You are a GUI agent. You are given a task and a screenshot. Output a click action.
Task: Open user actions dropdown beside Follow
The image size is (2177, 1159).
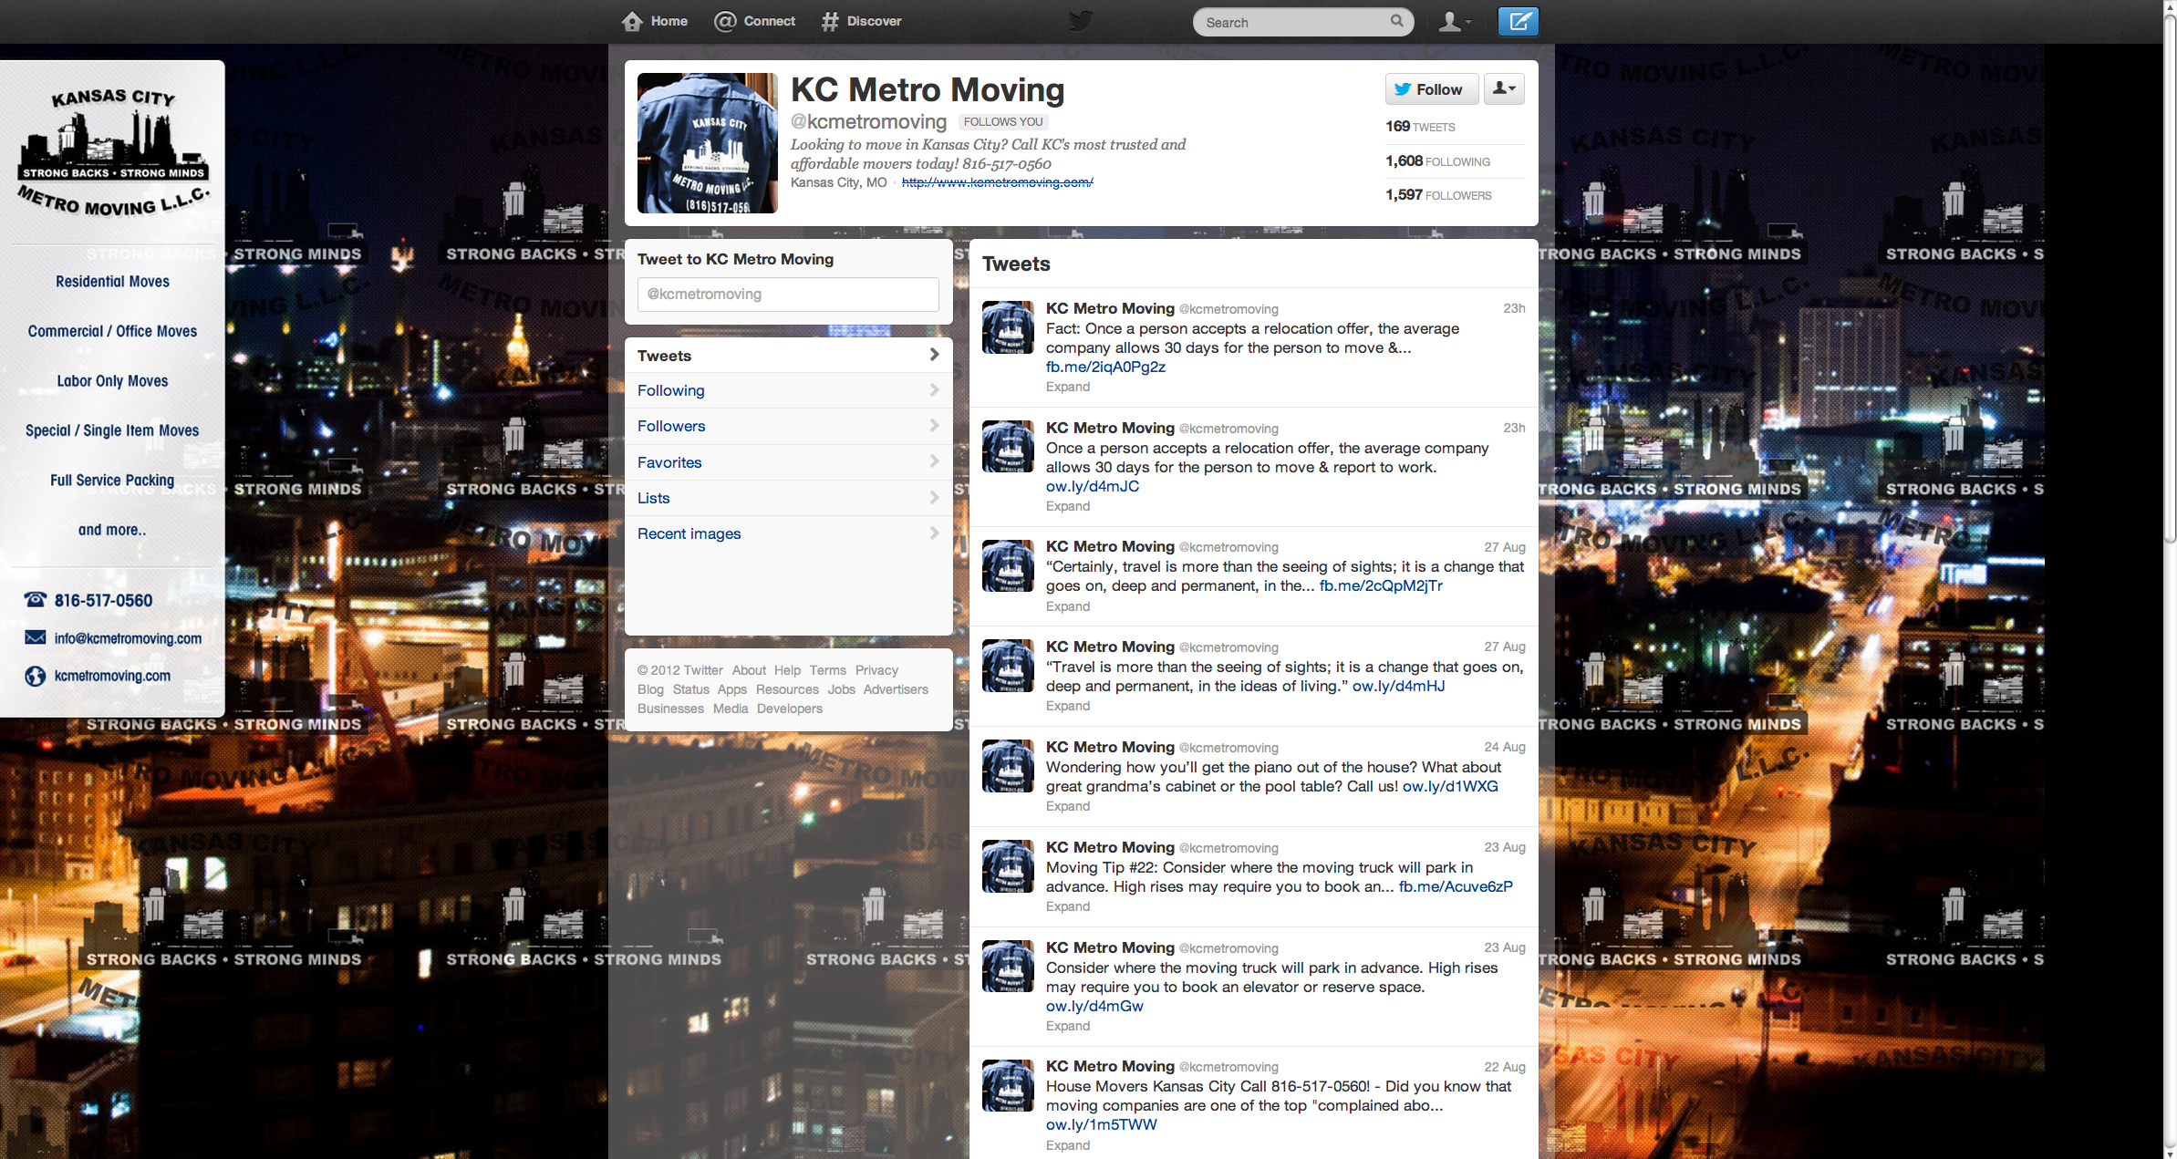[1504, 89]
